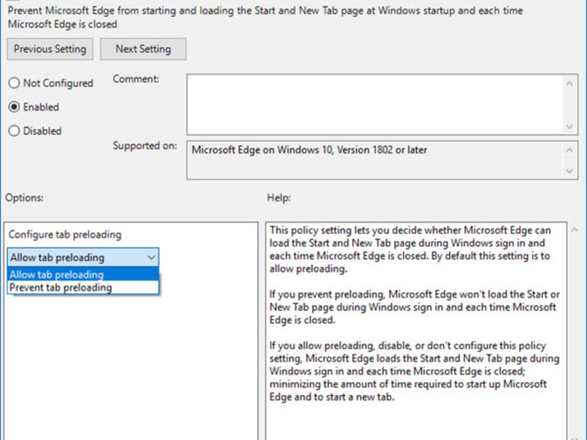Pick Prevent tab preloading from dropdown list
This screenshot has height=440, width=587.
[83, 287]
